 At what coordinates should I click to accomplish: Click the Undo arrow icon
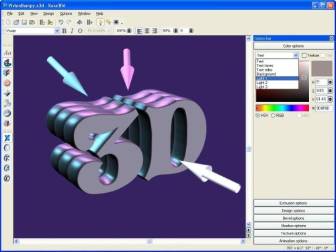click(60, 22)
